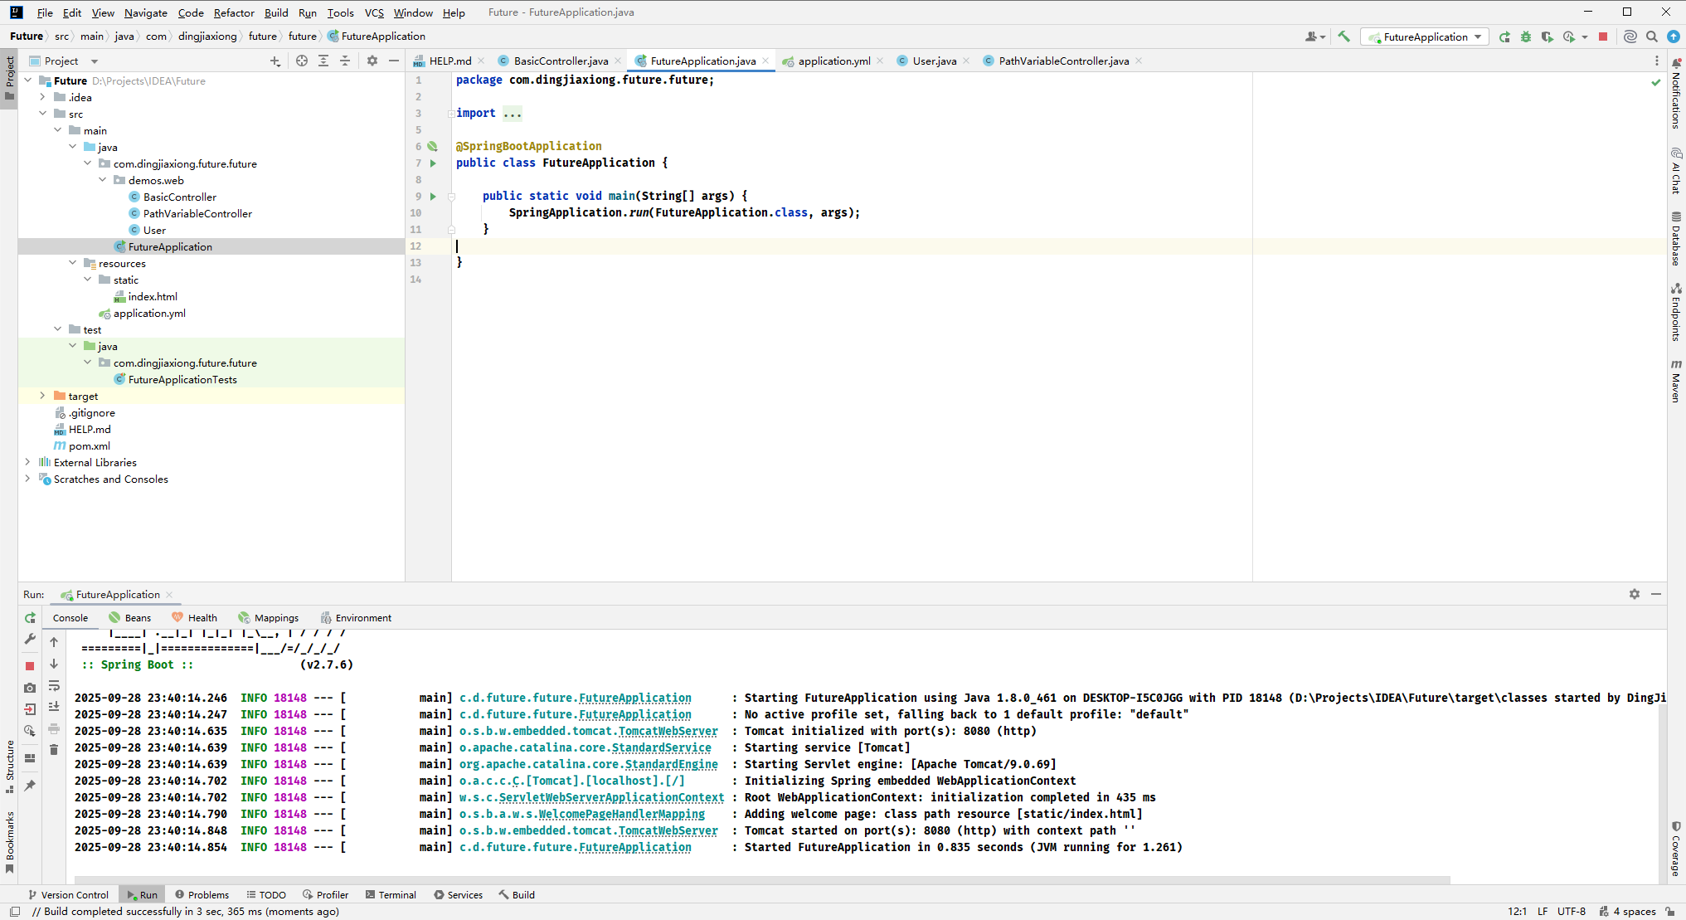Open the Beans tab in Run panel
This screenshot has height=920, width=1686.
coord(130,617)
